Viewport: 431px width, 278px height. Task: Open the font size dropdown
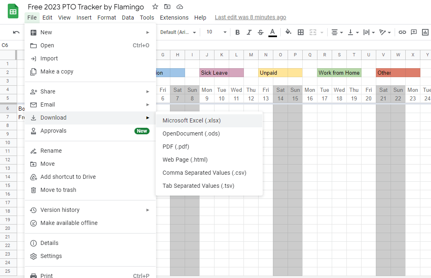click(x=215, y=32)
